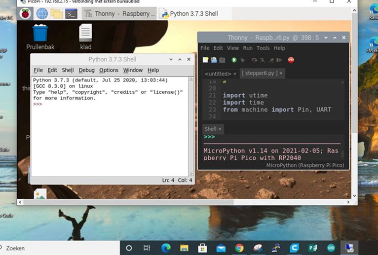This screenshot has width=378, height=255.
Task: Click Save icon in Thonny toolbar
Action: [214, 60]
